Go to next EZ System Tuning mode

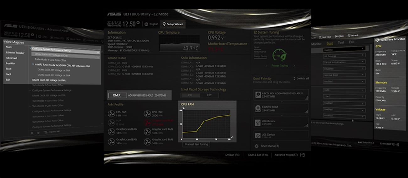coord(294,66)
